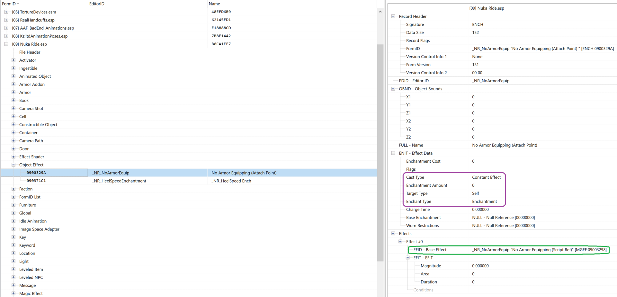The height and width of the screenshot is (297, 617).
Task: Expand the Door group
Action: click(13, 148)
